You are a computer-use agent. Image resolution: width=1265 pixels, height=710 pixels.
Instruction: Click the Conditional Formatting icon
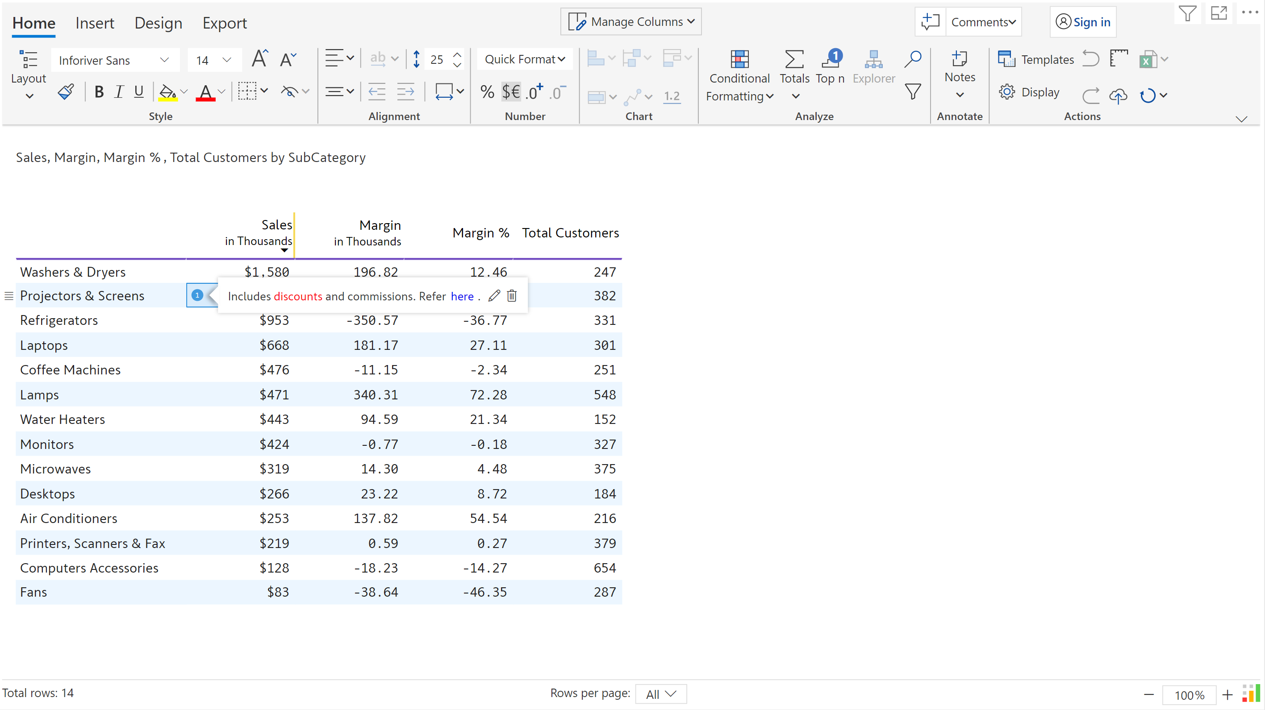click(739, 59)
